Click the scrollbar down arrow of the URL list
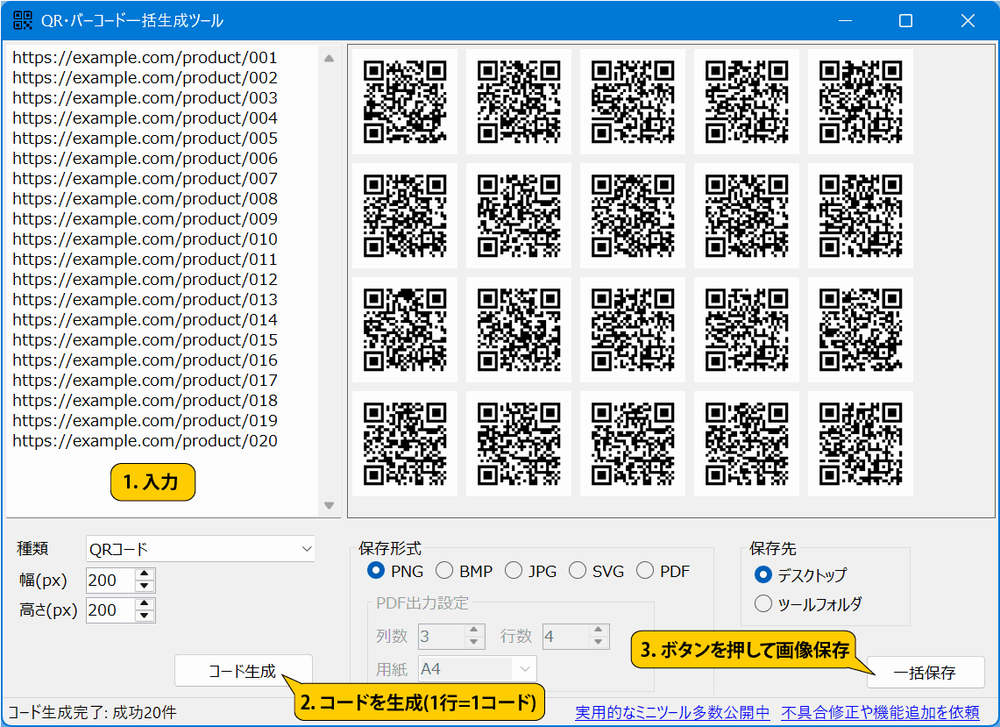The width and height of the screenshot is (1000, 727). 330,506
